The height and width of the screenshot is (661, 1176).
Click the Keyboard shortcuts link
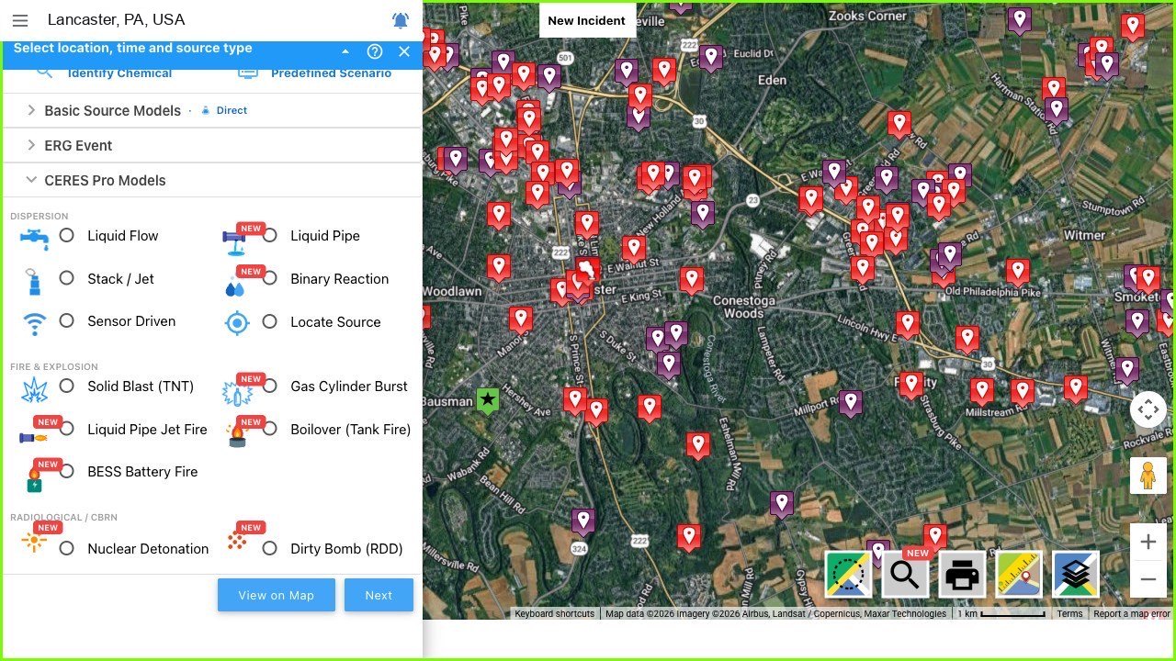point(555,613)
